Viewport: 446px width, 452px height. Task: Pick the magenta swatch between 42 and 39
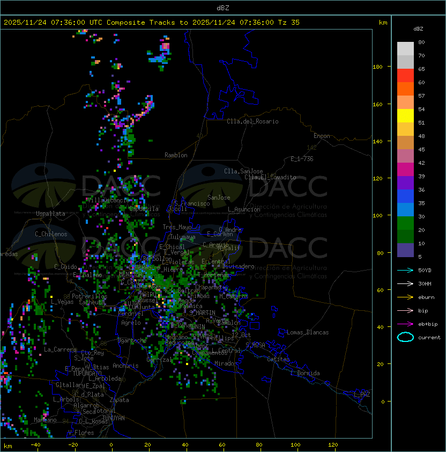point(405,170)
